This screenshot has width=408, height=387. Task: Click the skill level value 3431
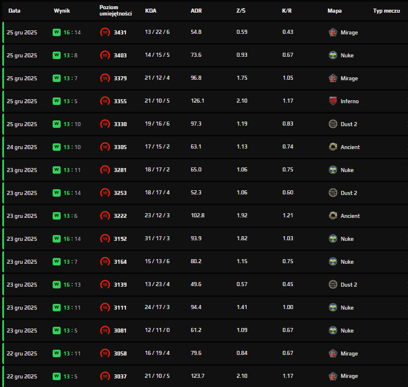point(120,33)
